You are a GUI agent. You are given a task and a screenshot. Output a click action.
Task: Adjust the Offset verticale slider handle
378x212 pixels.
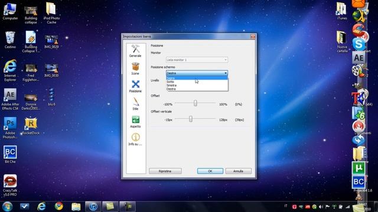pyautogui.click(x=191, y=119)
